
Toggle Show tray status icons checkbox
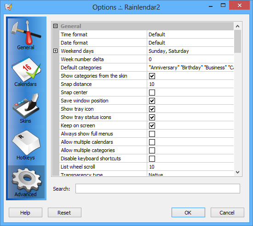(x=152, y=118)
